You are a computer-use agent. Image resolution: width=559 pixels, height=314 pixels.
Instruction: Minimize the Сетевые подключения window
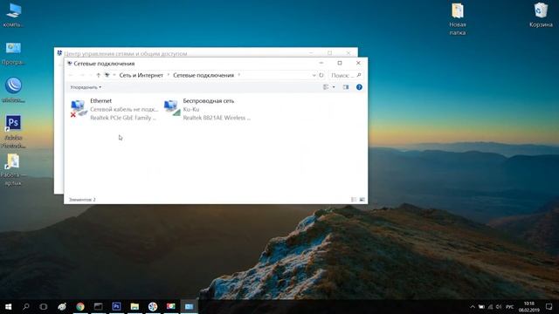[321, 63]
